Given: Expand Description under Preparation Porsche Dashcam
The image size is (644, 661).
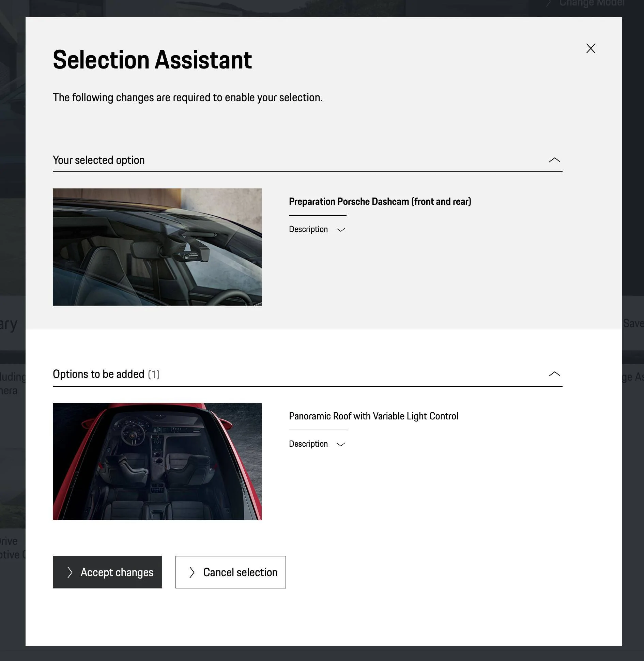Looking at the screenshot, I should point(317,229).
